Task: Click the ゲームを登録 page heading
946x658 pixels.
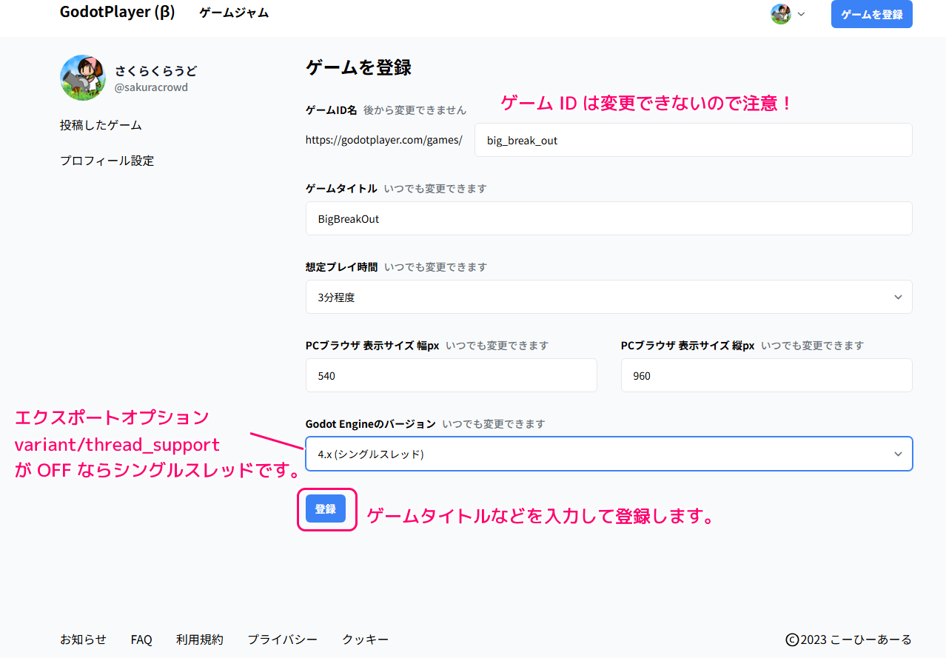Action: coord(358,67)
